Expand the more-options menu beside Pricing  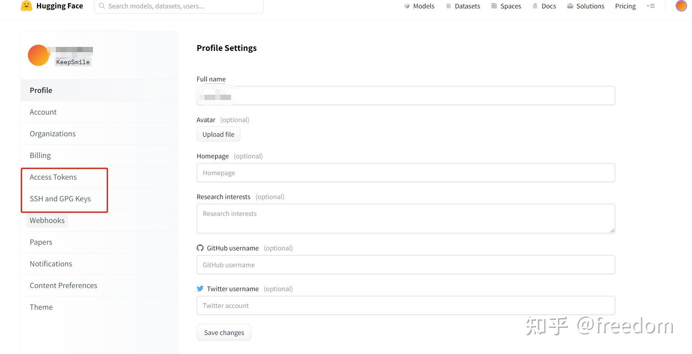(x=650, y=6)
